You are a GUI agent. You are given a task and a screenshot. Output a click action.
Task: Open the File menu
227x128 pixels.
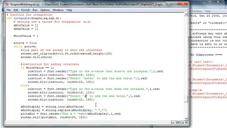[x=9, y=10]
